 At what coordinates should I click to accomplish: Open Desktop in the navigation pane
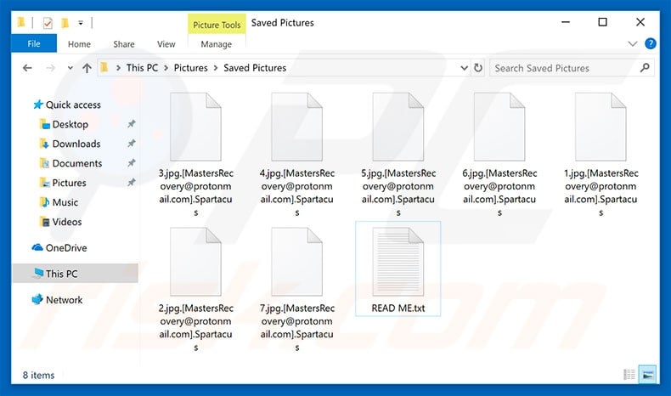[x=70, y=124]
